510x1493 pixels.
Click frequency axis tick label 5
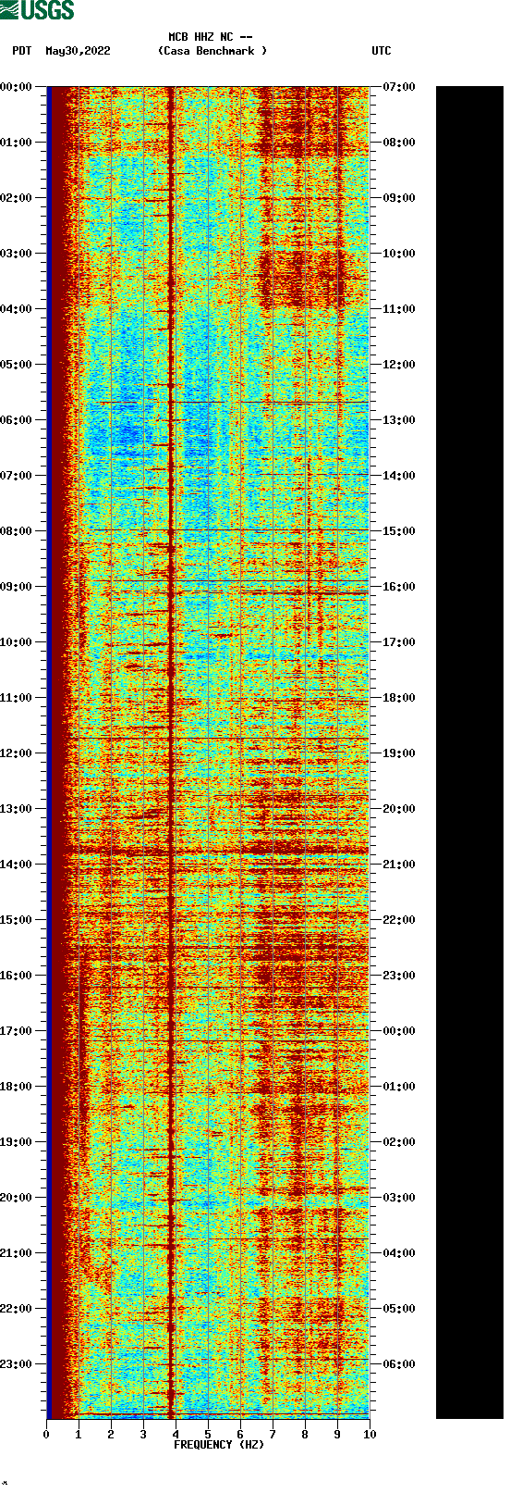point(208,1435)
